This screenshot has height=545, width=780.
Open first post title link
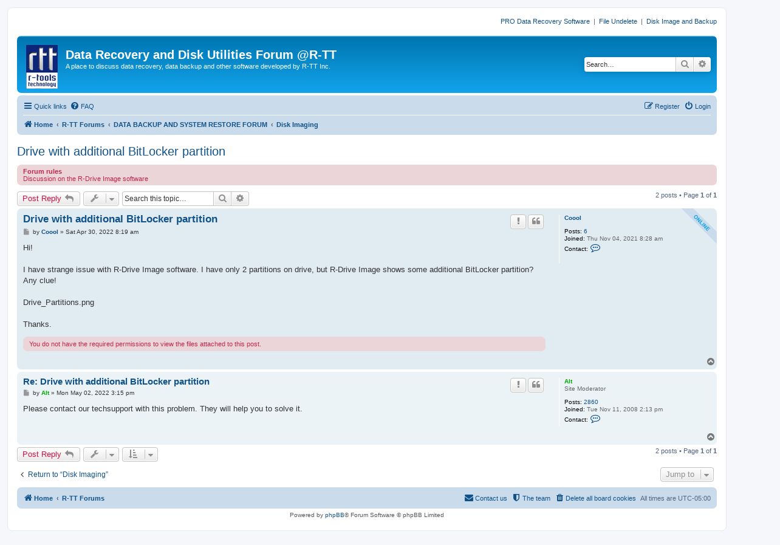120,219
